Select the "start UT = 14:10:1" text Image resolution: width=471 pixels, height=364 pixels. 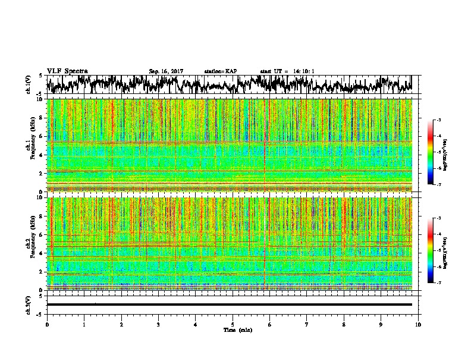click(287, 71)
